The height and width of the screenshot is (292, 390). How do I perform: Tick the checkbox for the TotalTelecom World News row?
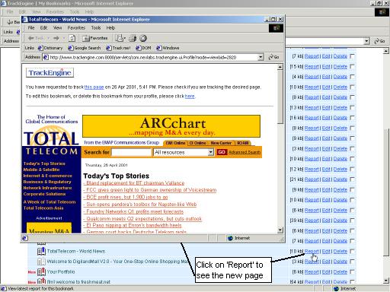pyautogui.click(x=352, y=251)
